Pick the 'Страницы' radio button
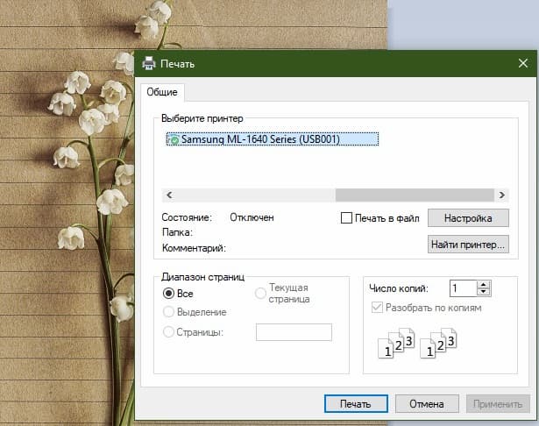The width and height of the screenshot is (539, 426). pos(169,332)
